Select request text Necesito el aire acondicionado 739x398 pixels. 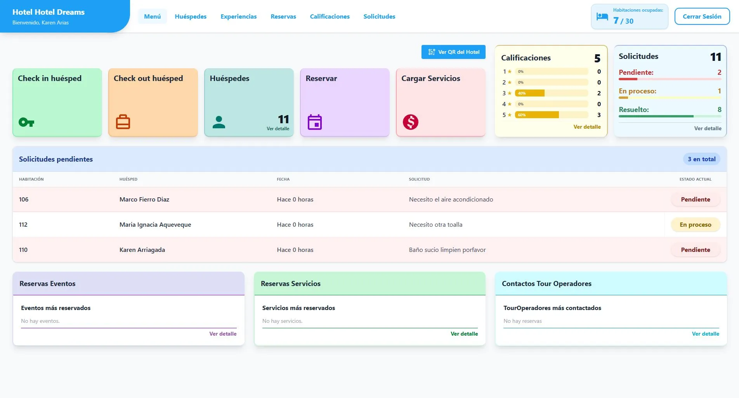coord(451,199)
